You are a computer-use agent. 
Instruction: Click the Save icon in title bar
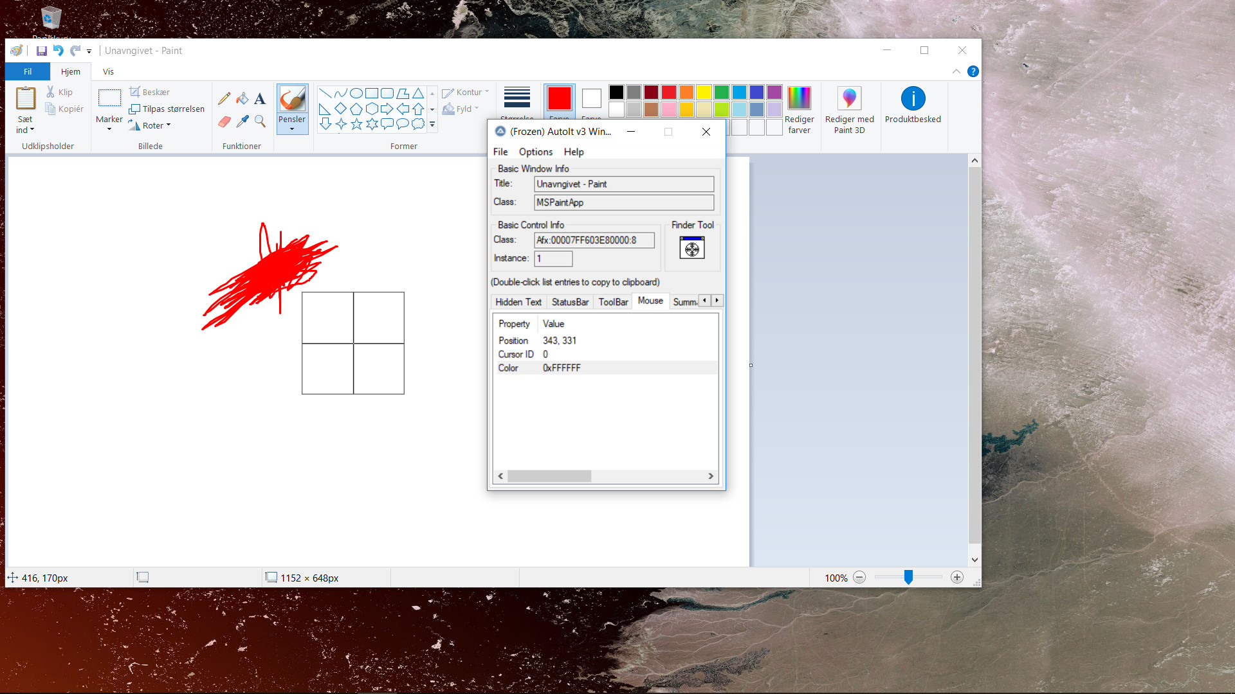click(x=42, y=51)
